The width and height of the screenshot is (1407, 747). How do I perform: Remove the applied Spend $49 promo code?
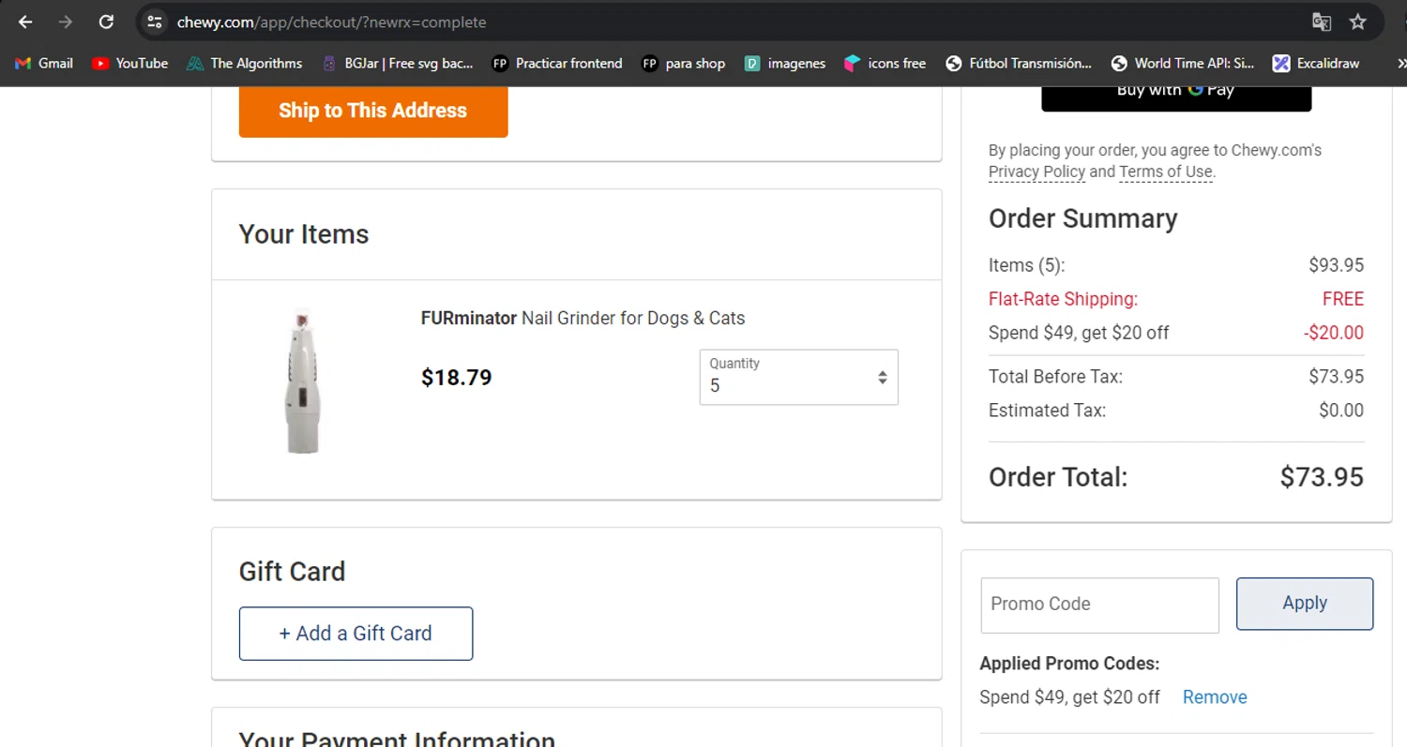click(1215, 697)
